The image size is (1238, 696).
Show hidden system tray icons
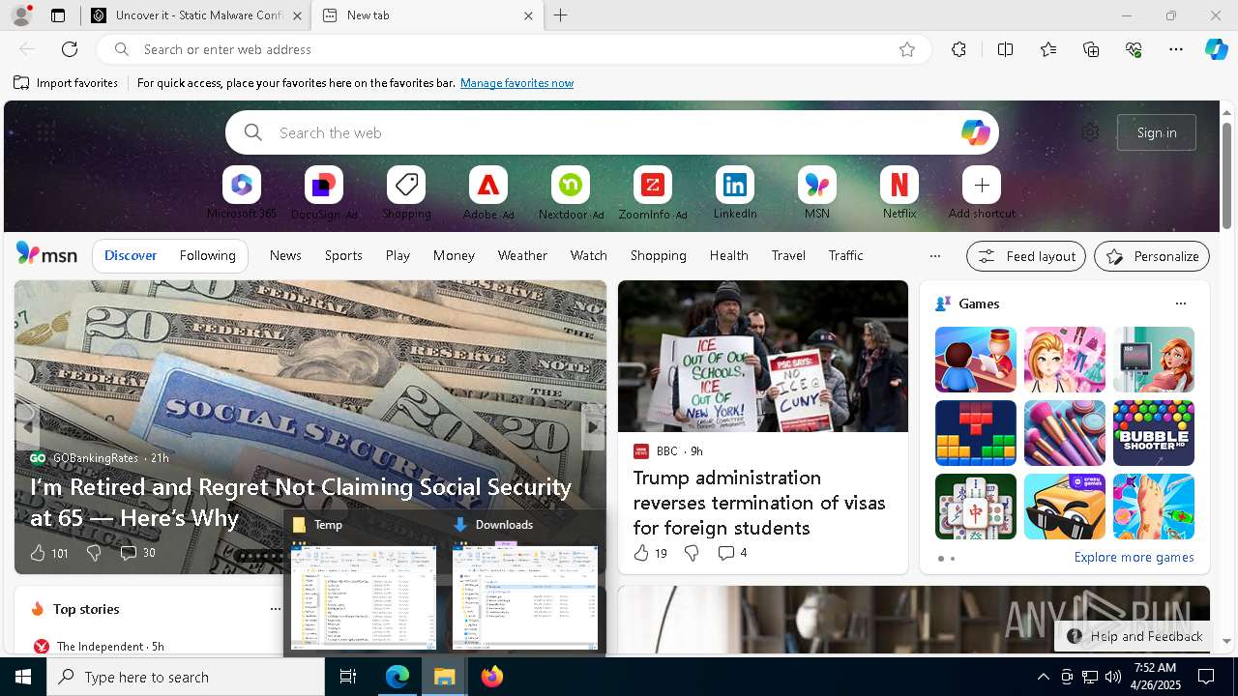click(1043, 677)
